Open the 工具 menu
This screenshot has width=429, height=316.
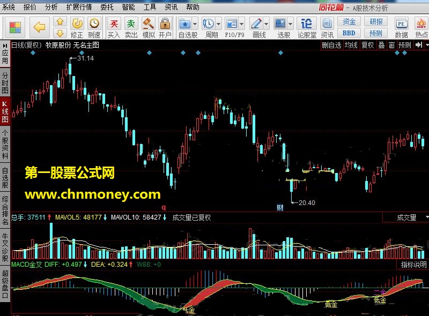[150, 7]
